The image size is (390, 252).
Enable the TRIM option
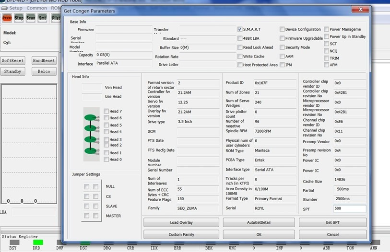(x=327, y=58)
